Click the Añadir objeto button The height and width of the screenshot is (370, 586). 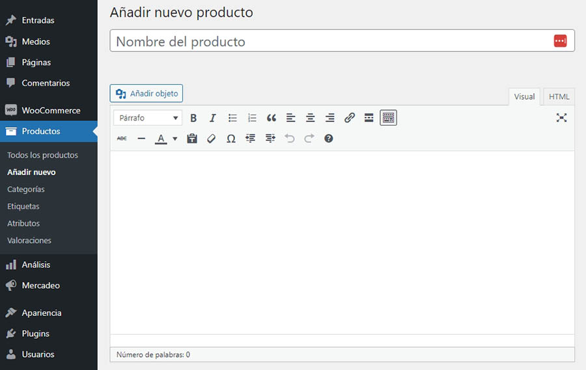point(146,93)
